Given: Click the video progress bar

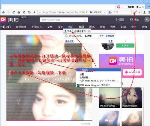Looking at the screenshot, I should pyautogui.click(x=49, y=120).
